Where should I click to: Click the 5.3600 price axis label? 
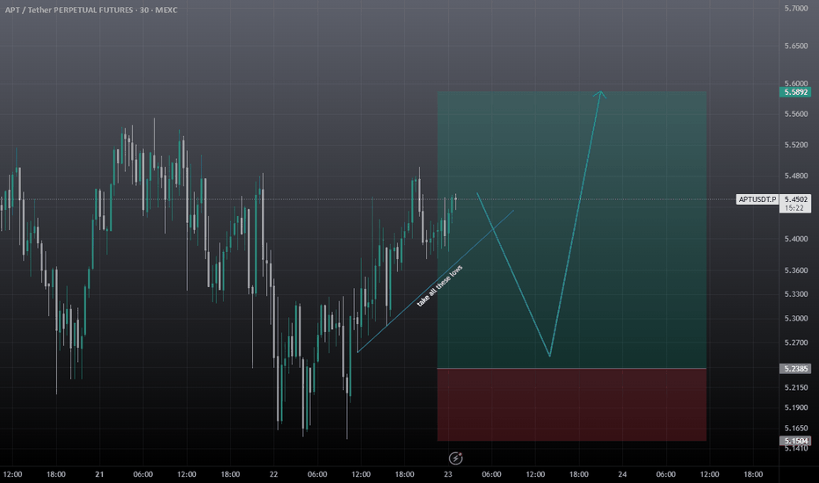(x=796, y=270)
